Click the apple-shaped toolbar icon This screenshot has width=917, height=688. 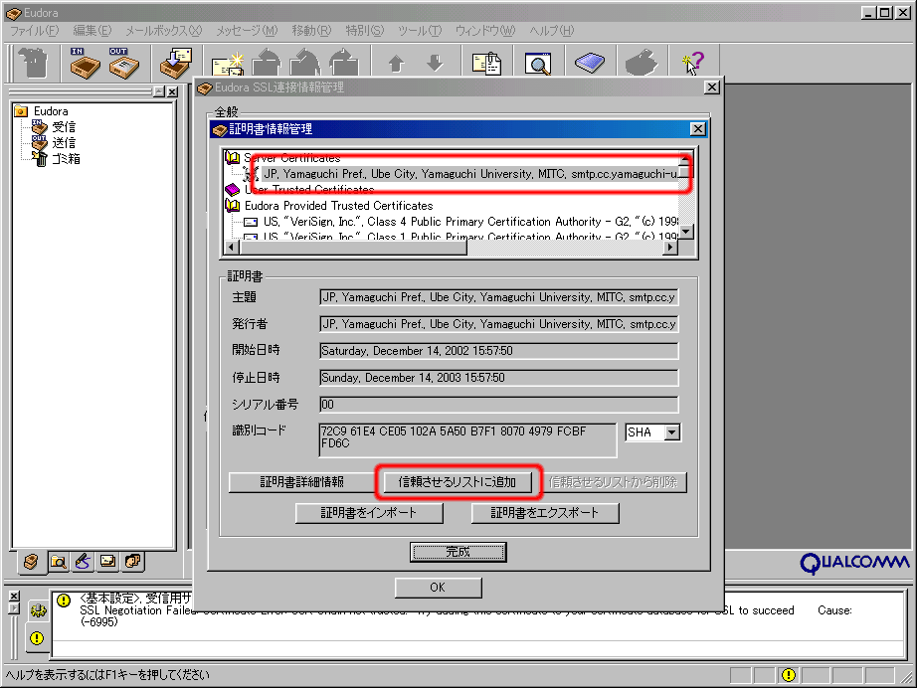coord(642,63)
